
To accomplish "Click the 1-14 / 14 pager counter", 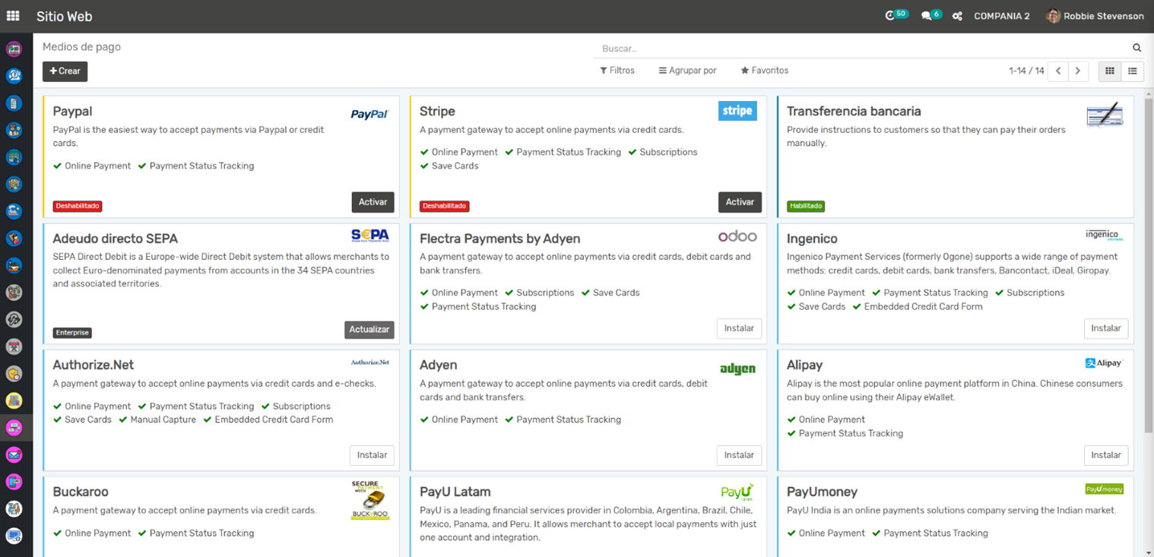I will tap(1026, 71).
